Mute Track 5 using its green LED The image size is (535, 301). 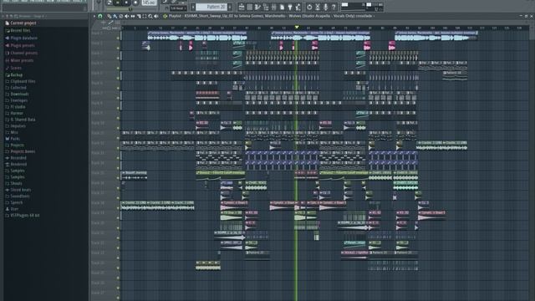click(118, 78)
